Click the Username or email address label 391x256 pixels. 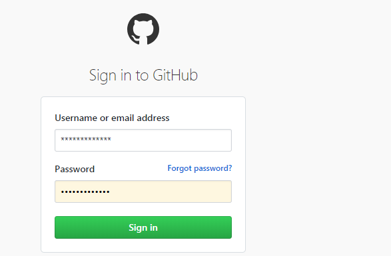point(112,118)
